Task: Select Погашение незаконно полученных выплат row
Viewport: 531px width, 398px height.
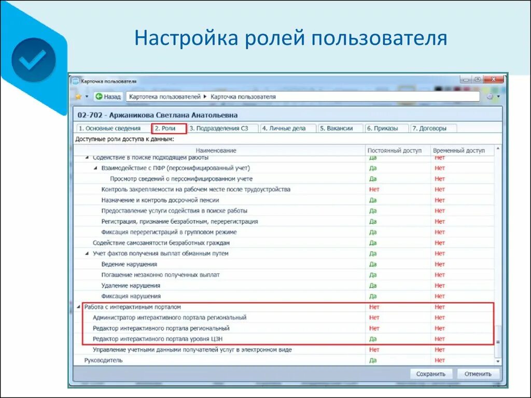Action: click(284, 275)
